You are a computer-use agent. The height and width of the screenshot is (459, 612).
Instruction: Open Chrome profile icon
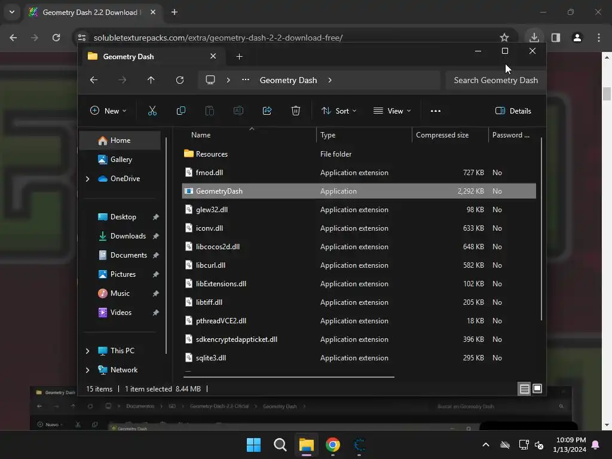pos(577,38)
